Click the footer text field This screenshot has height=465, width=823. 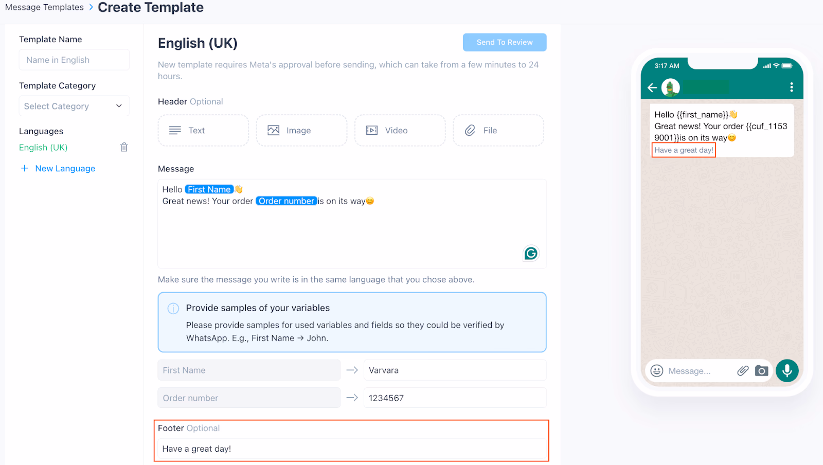(351, 449)
